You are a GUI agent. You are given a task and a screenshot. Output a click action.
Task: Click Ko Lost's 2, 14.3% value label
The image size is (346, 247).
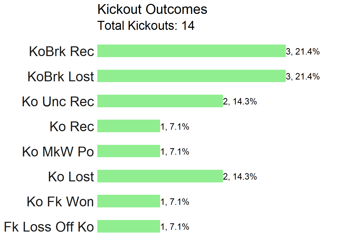240,177
